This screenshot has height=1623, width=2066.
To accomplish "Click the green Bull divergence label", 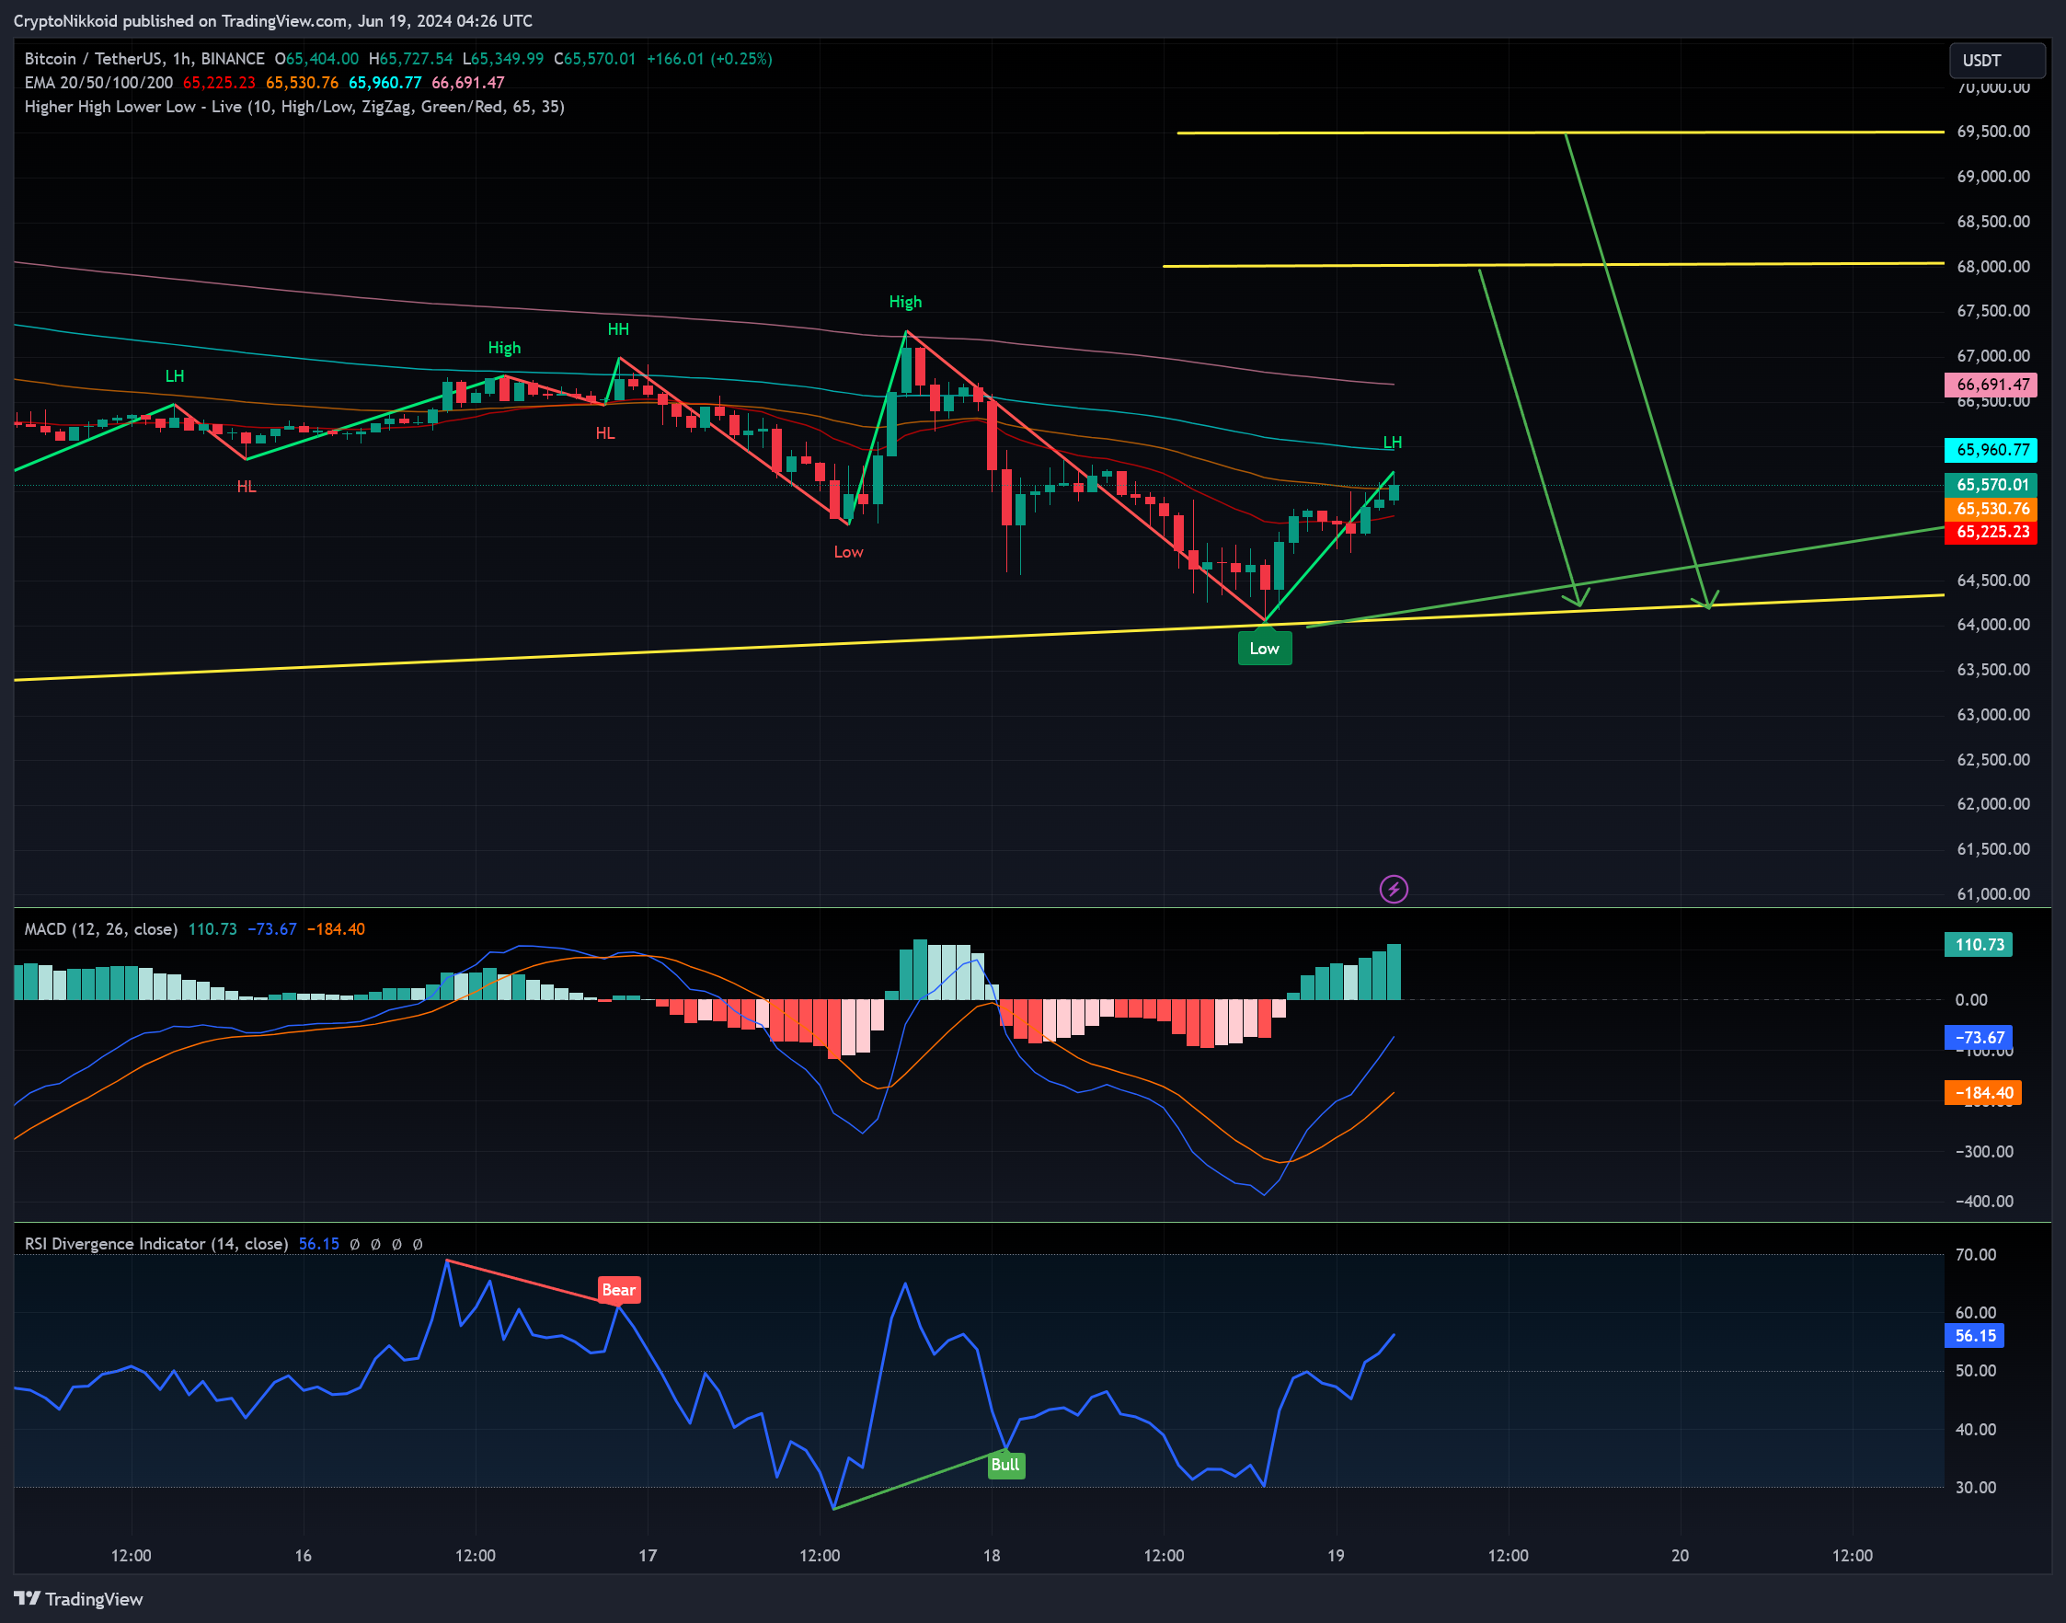I will [1005, 1465].
